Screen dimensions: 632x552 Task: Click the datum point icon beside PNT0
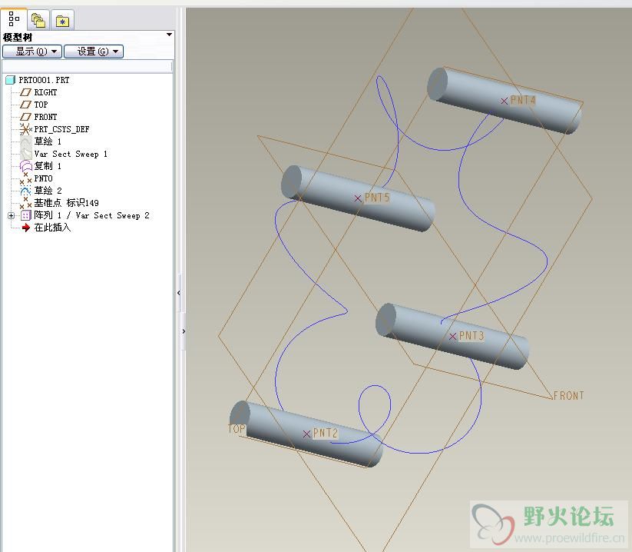pos(25,178)
